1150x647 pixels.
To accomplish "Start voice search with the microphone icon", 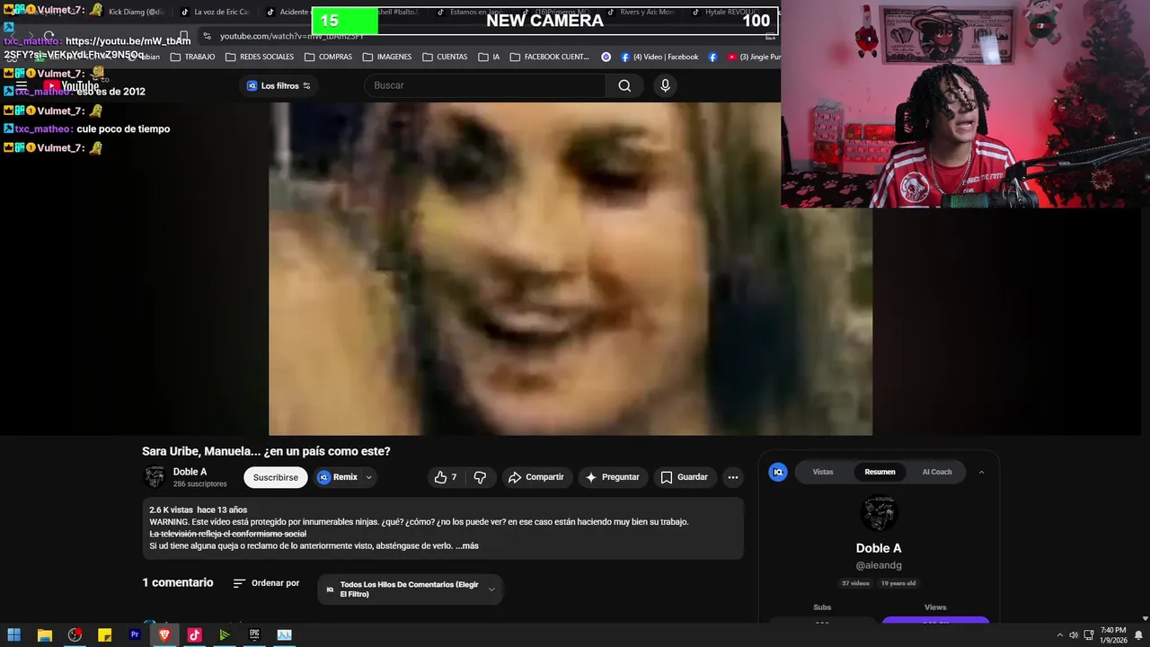I will tap(665, 85).
